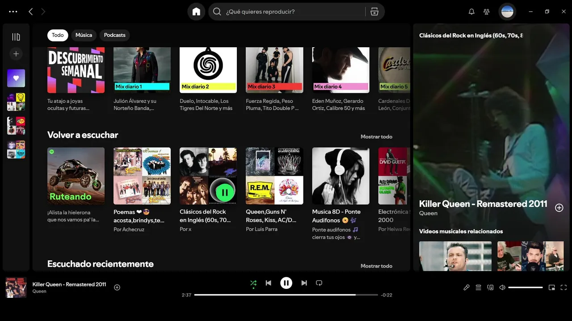
Task: Open Queen artist link in side panel
Action: tap(428, 214)
